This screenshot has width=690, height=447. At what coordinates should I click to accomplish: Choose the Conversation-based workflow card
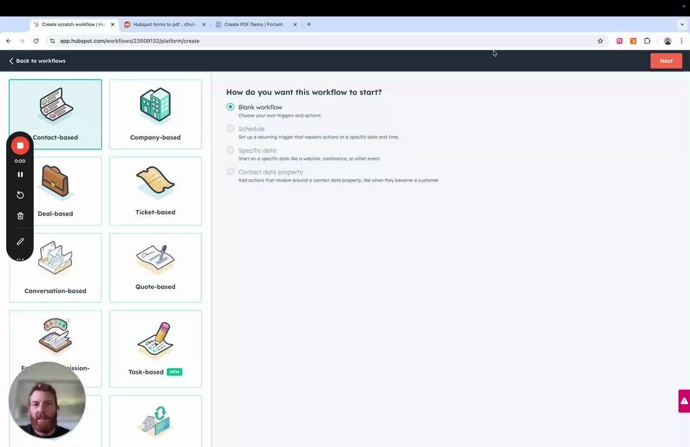[55, 268]
